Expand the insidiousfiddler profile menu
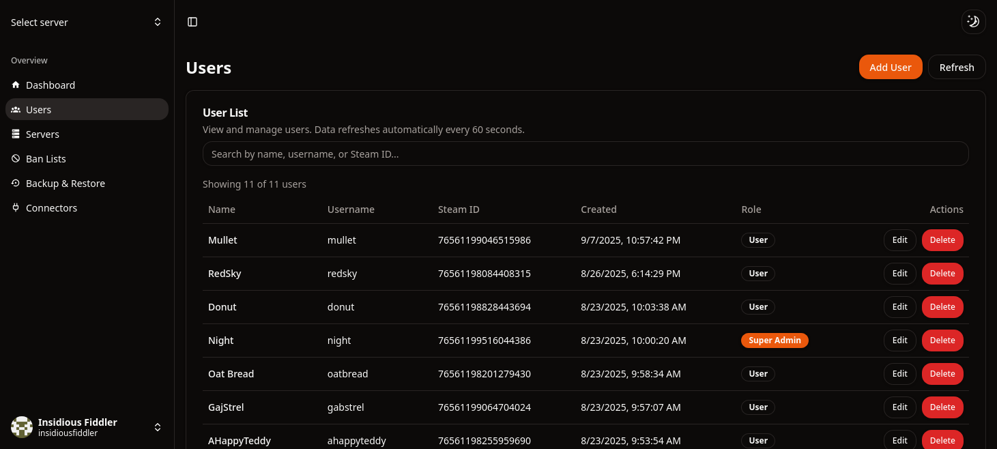Image resolution: width=997 pixels, height=449 pixels. point(158,426)
